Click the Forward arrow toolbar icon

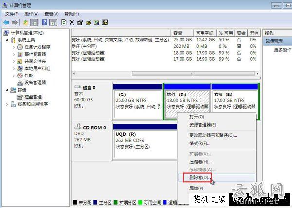[15, 23]
